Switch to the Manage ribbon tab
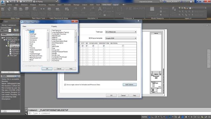The image size is (211, 119). click(76, 5)
